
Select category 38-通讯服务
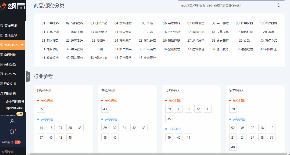[220, 49]
